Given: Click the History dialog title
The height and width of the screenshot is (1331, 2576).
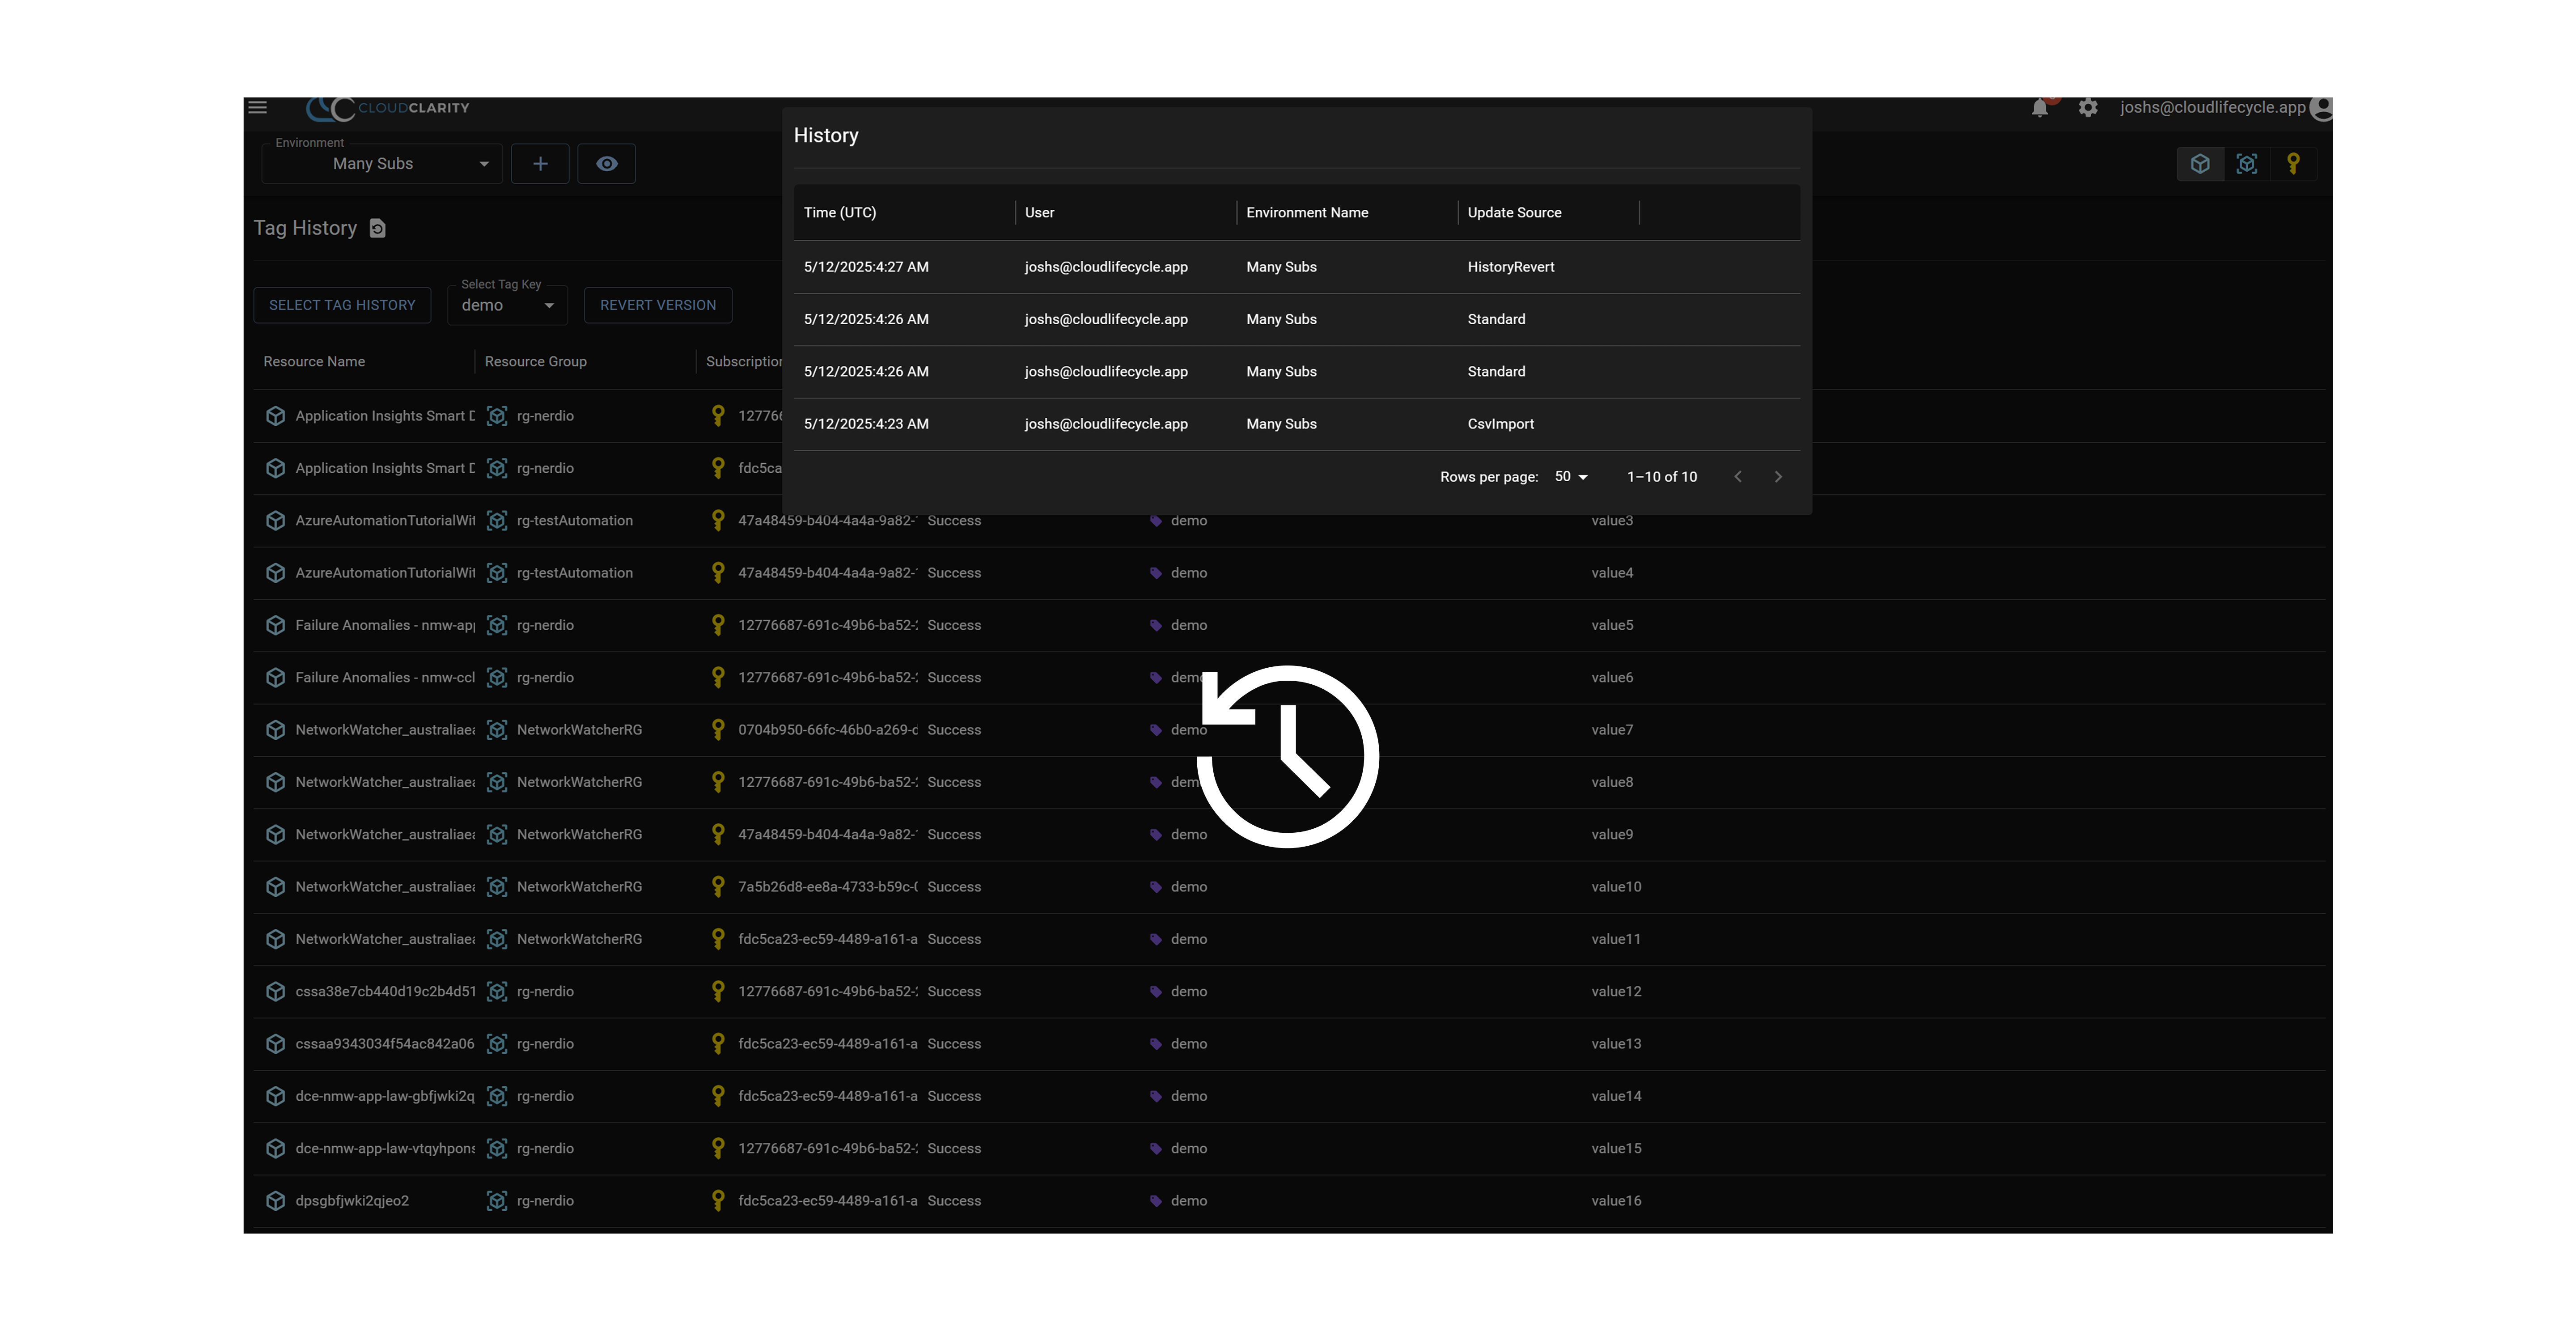Looking at the screenshot, I should coord(826,136).
